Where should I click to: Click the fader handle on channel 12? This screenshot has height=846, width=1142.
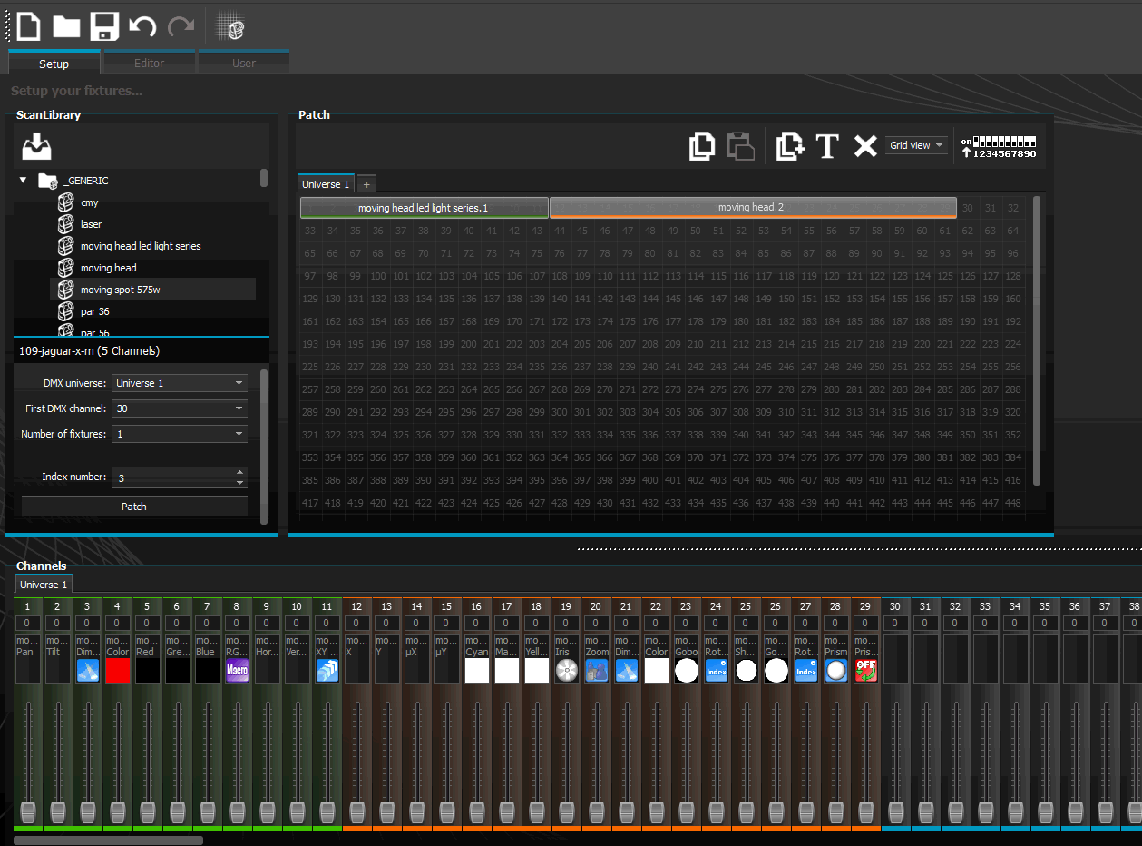(356, 811)
